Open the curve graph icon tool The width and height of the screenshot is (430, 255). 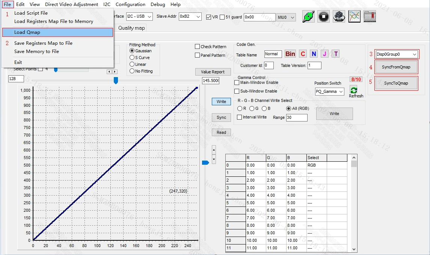[354, 17]
